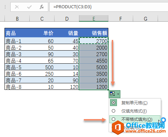Viewport: 168px width, 137px height.
Task: Select the cell 商品-4
Action: click(17, 60)
